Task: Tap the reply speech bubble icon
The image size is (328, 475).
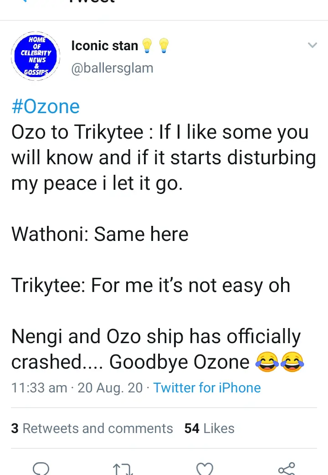Action: coord(41,469)
